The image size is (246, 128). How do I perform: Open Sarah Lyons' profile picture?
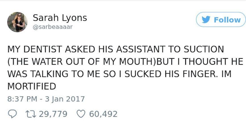[17, 22]
